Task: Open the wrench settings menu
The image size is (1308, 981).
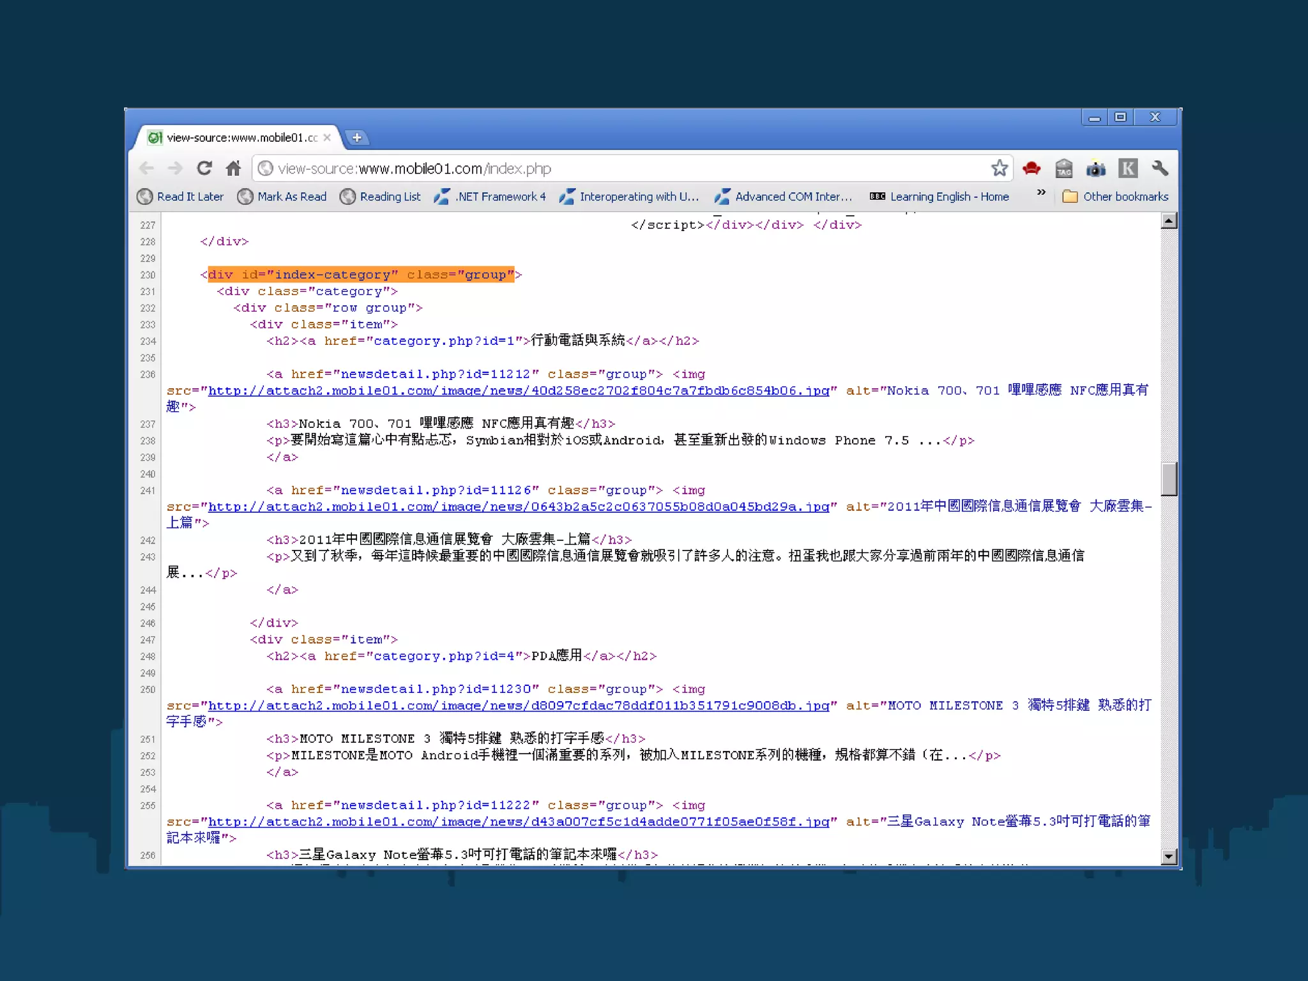Action: coord(1160,169)
